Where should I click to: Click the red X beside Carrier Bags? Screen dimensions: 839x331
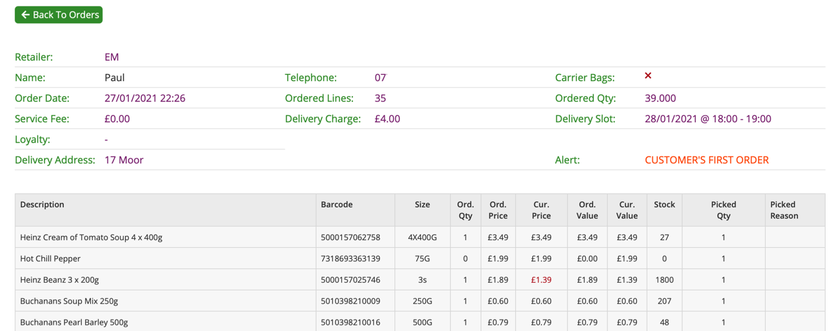point(648,75)
